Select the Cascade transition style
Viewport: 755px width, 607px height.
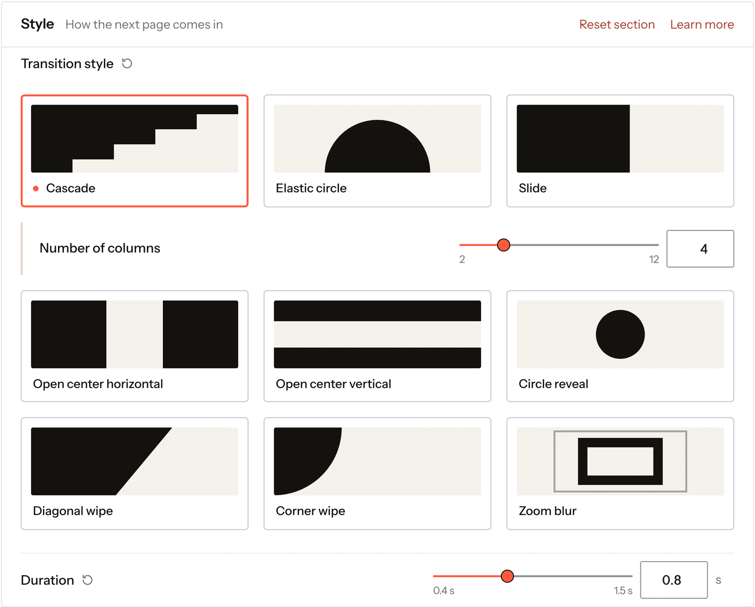pos(134,151)
